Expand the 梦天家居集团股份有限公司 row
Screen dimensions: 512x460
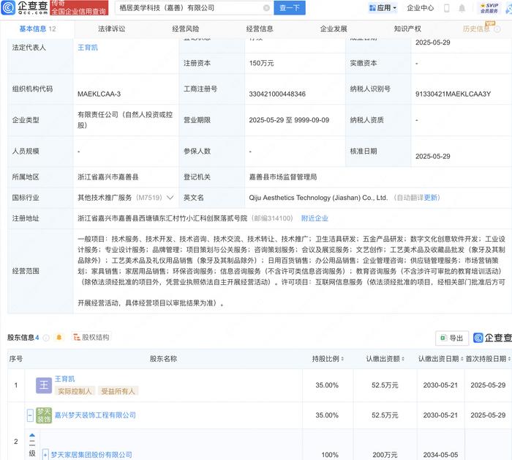pyautogui.click(x=45, y=455)
